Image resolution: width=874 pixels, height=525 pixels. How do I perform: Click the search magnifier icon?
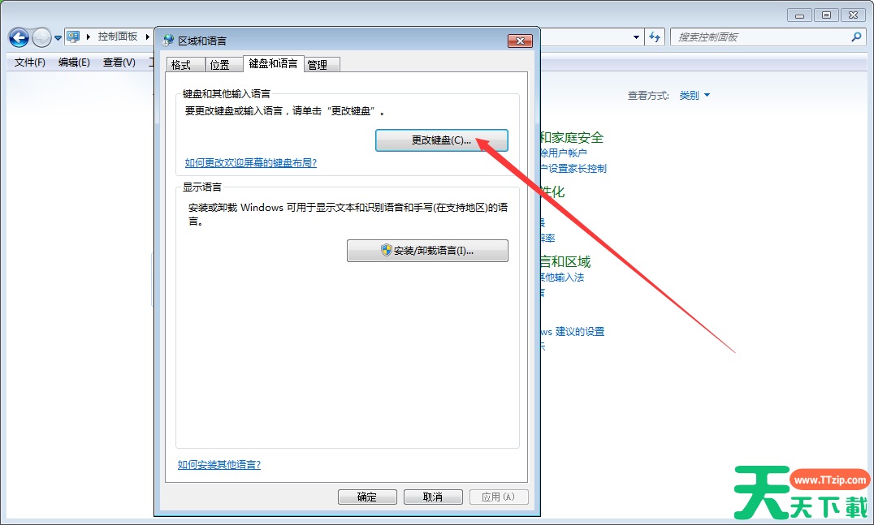[x=856, y=37]
